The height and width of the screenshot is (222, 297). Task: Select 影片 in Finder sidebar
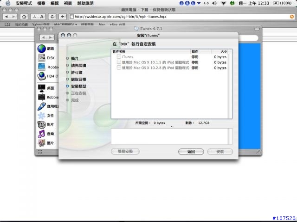[x=46, y=124]
